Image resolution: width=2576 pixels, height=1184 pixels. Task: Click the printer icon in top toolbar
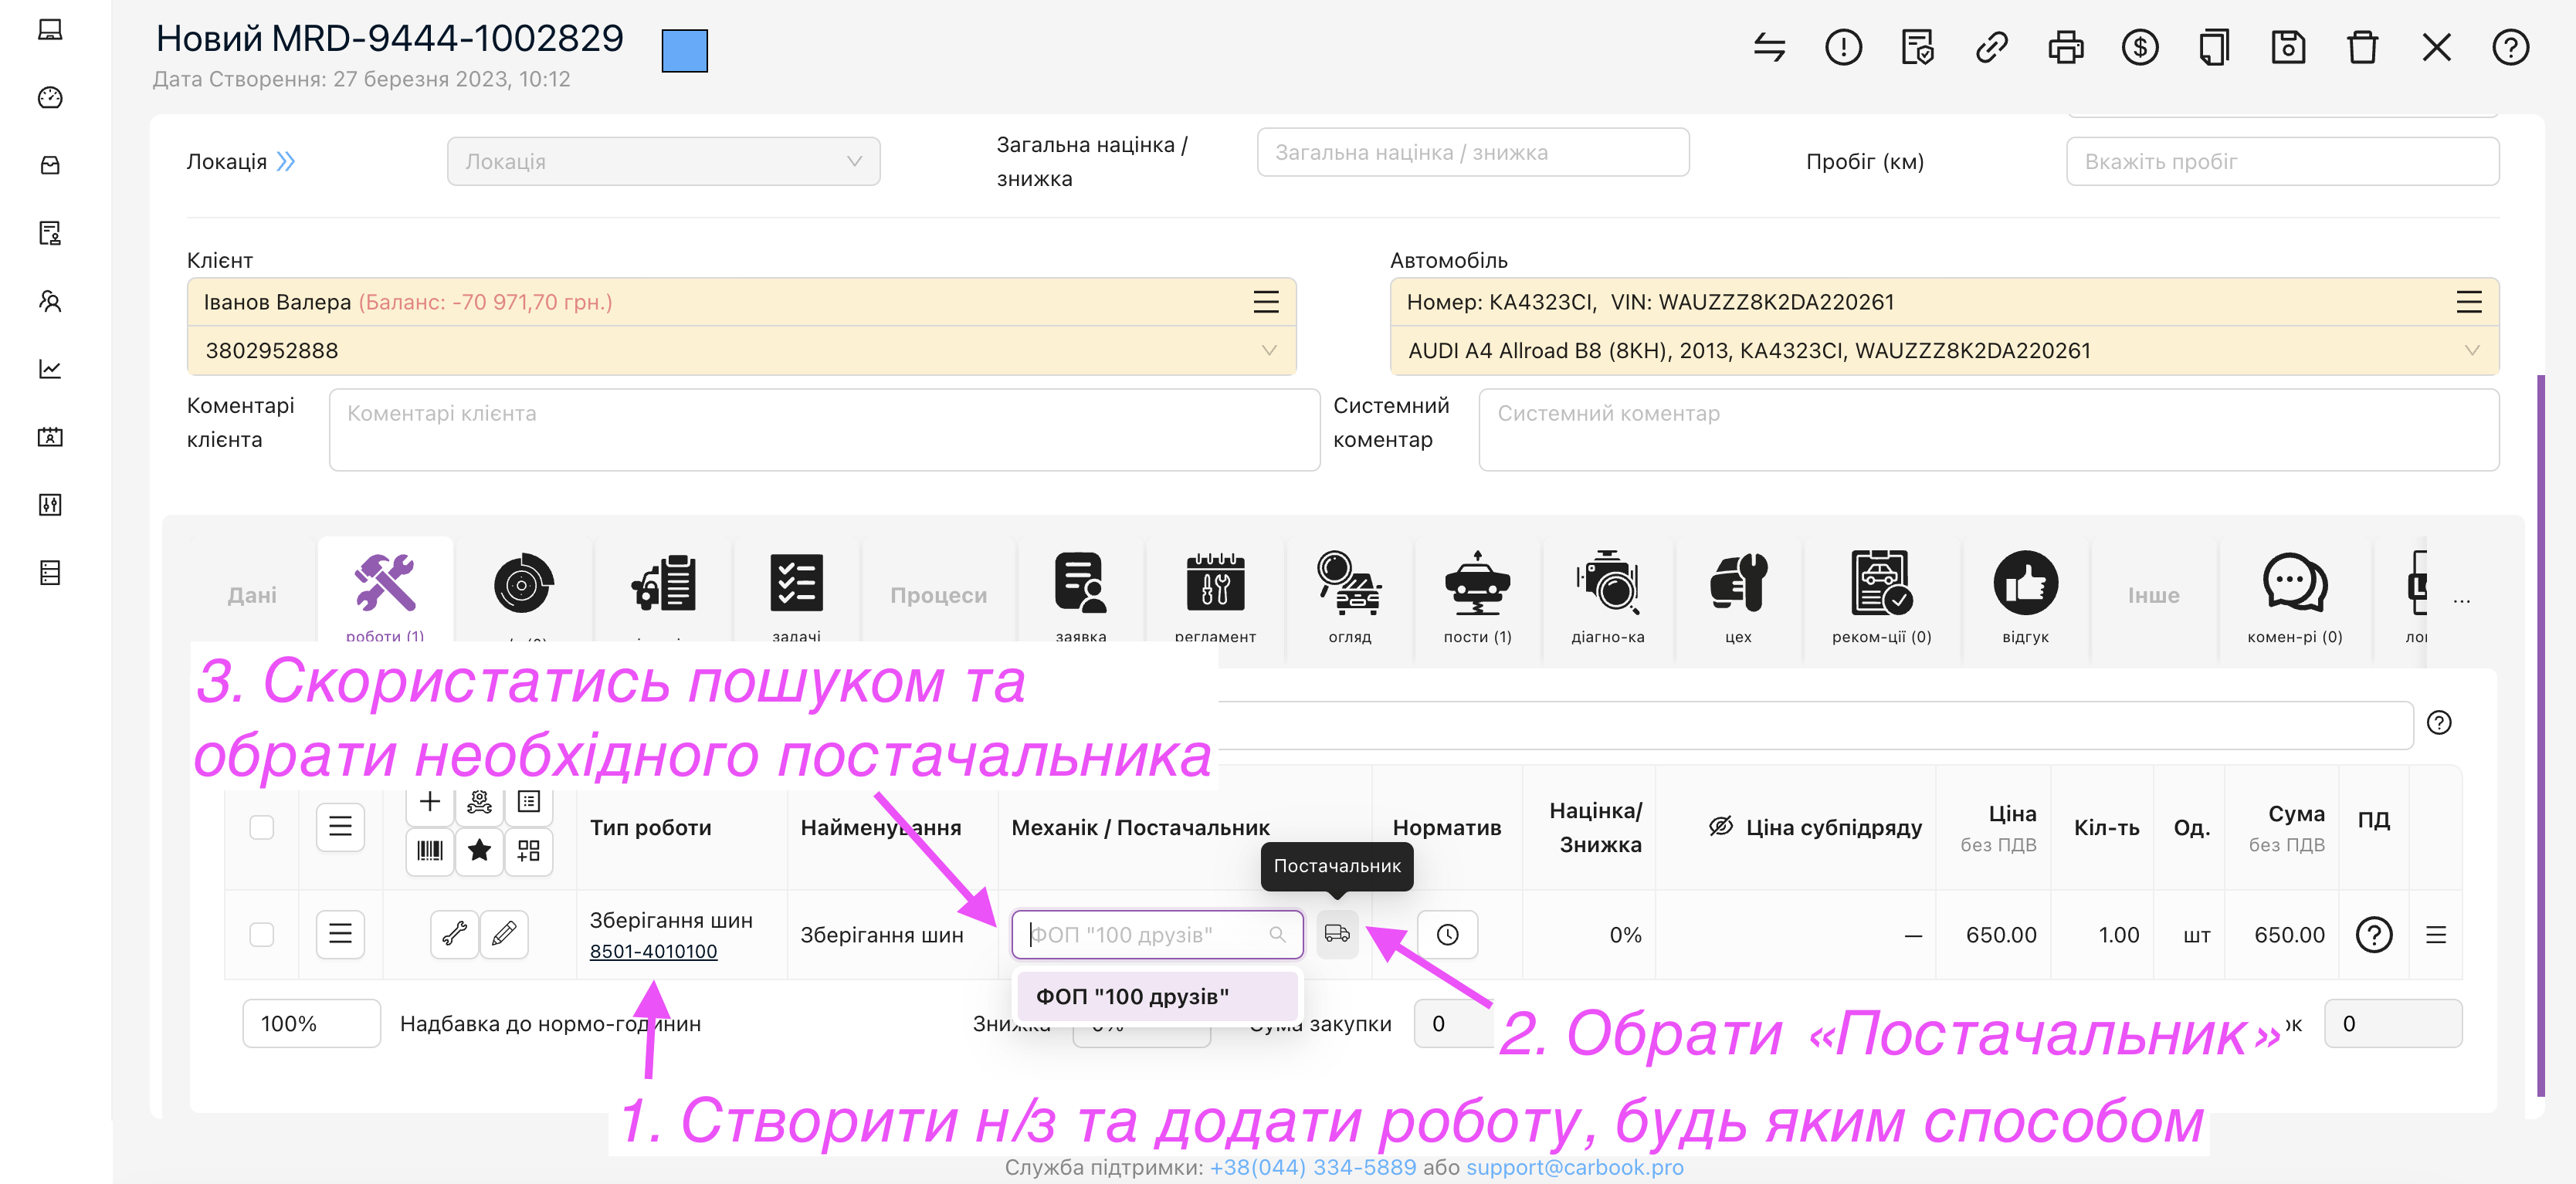(2065, 47)
